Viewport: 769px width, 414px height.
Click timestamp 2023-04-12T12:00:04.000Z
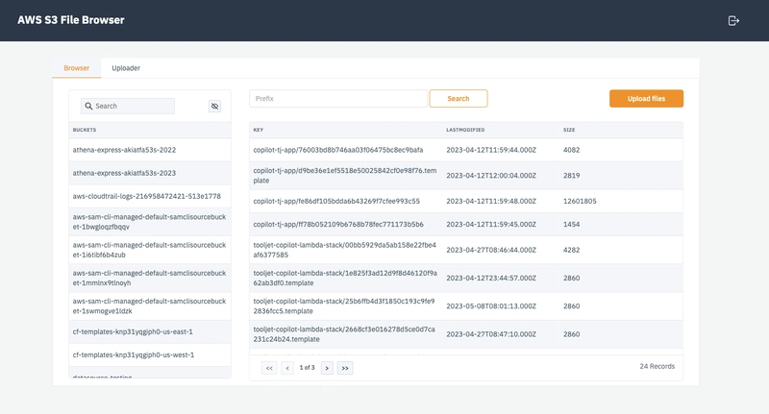[x=491, y=176]
